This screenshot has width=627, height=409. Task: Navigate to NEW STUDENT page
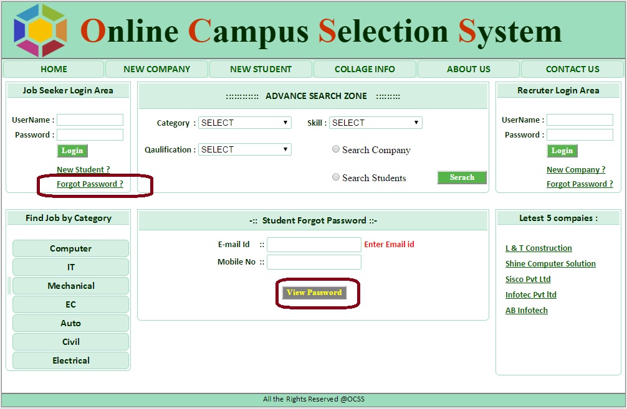click(261, 69)
